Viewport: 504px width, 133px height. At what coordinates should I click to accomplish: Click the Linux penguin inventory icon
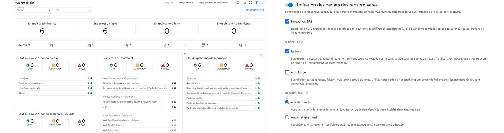pos(165,45)
